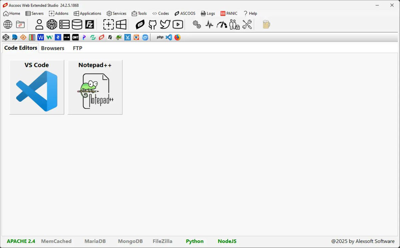Open the GitHub icon in the toolbar
The width and height of the screenshot is (400, 248).
coord(152,24)
